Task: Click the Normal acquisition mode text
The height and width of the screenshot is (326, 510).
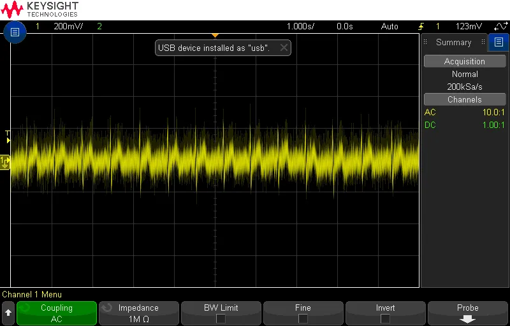Action: [x=465, y=74]
